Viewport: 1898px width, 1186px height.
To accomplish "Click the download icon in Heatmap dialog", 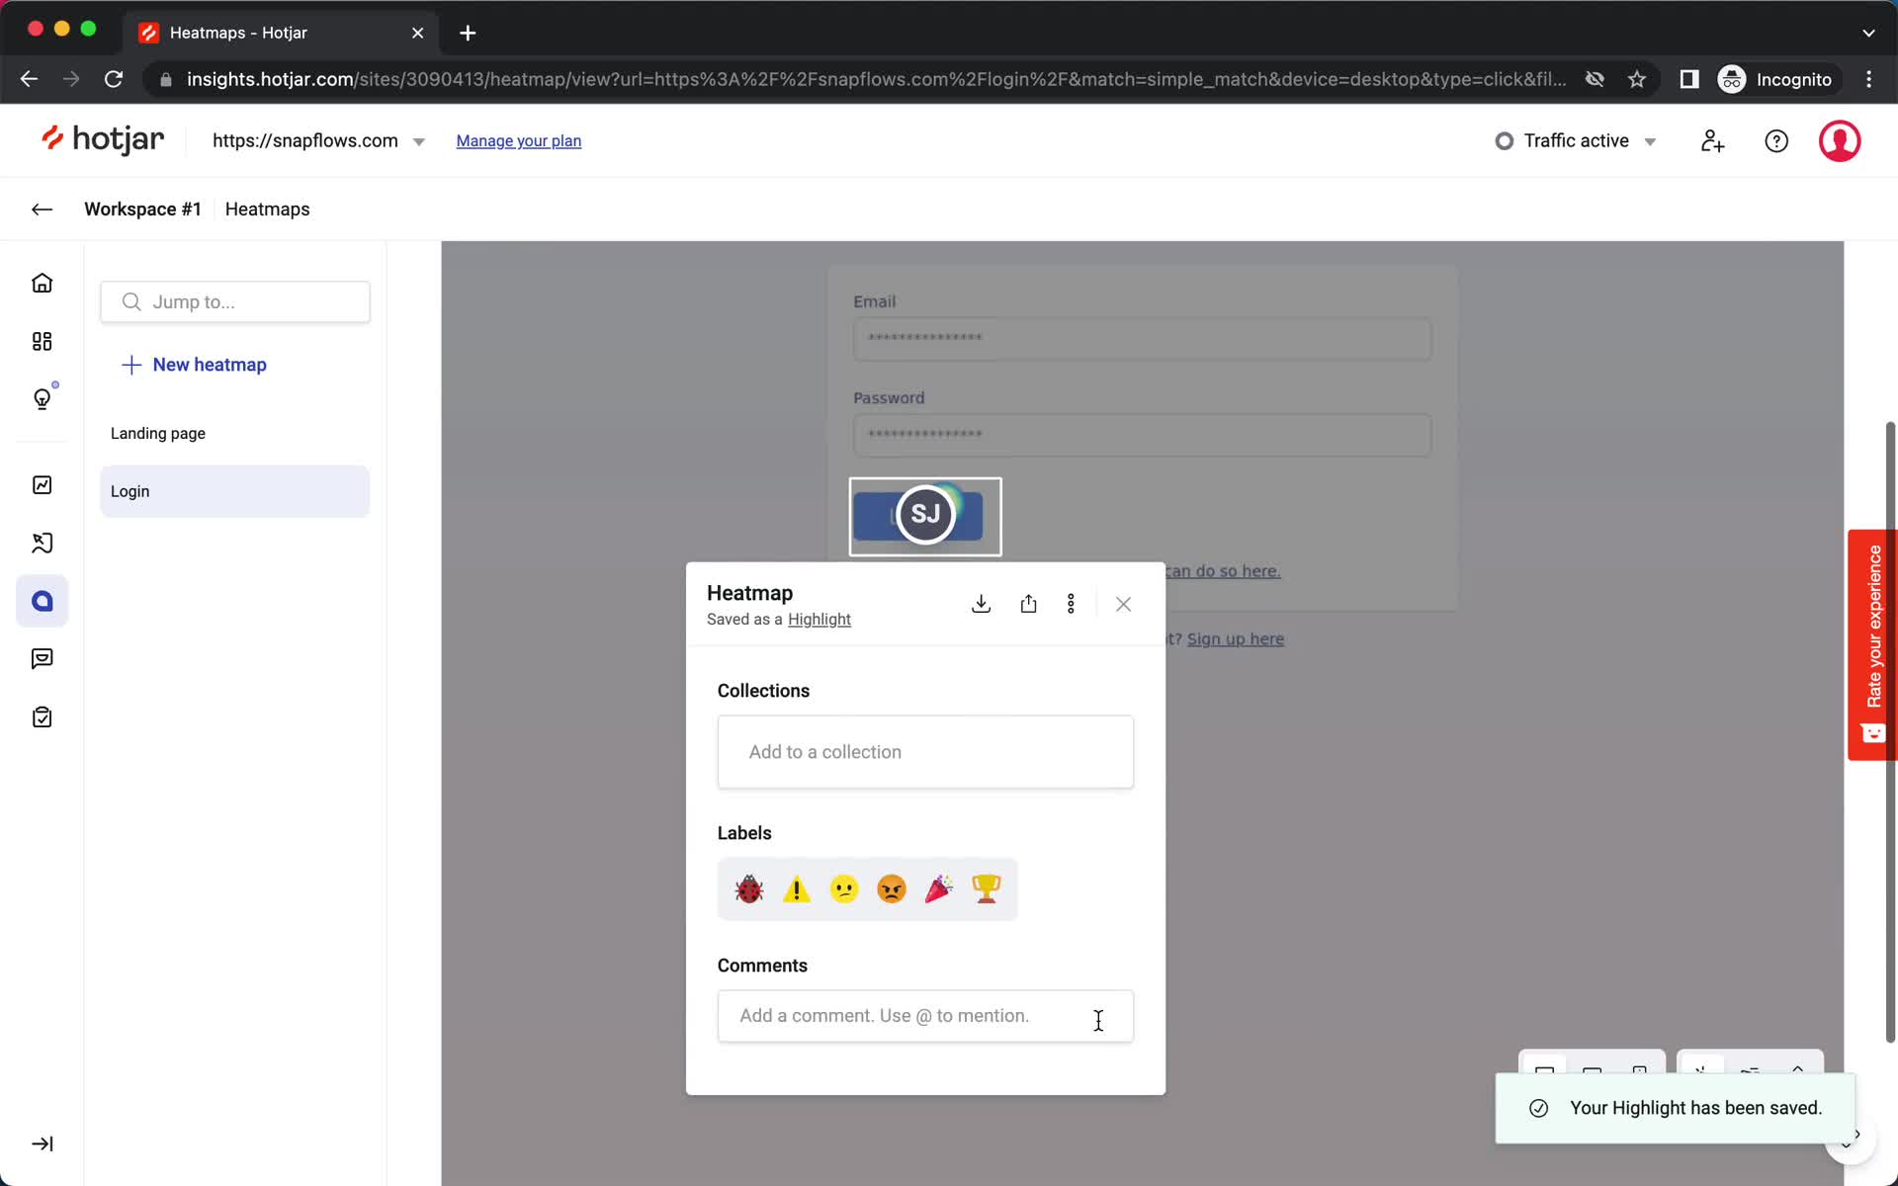I will (979, 603).
